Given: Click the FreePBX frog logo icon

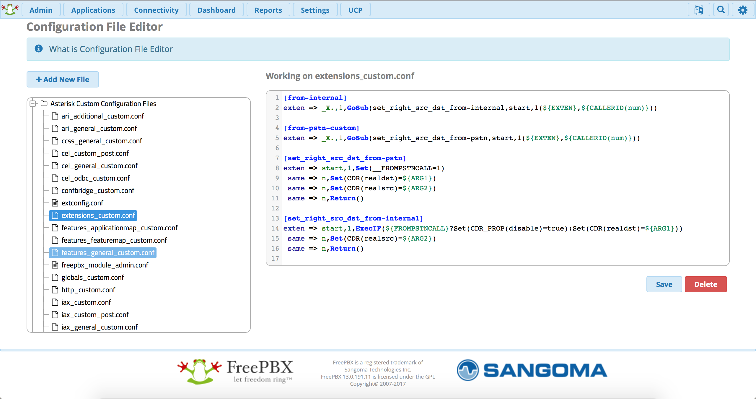Looking at the screenshot, I should point(10,9).
